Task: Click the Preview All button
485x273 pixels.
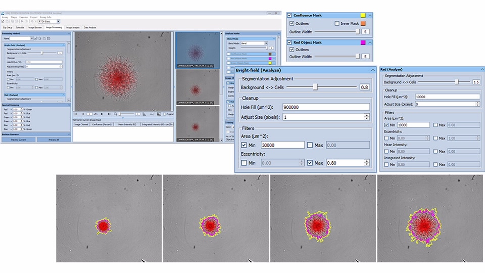Action: (51, 140)
